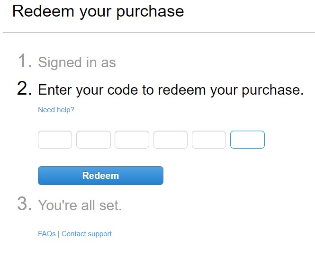315x257 pixels.
Task: Open the FAQs link
Action: tap(46, 234)
